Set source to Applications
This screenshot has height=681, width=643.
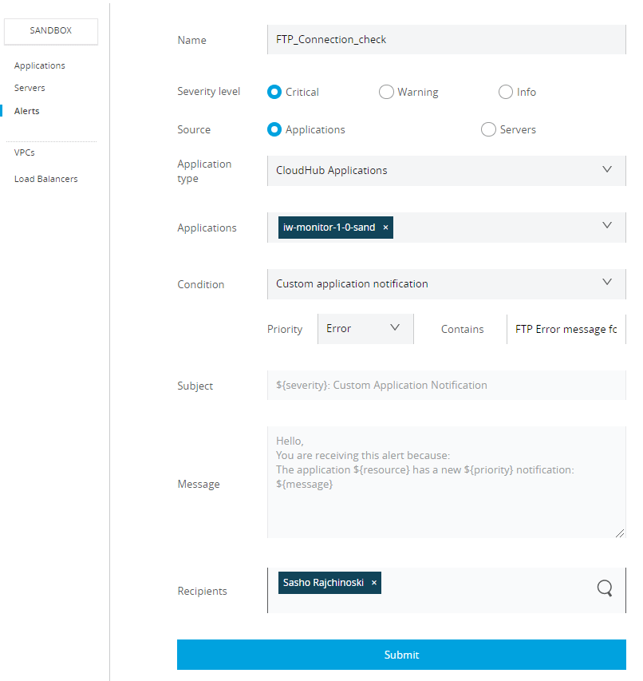pos(274,129)
